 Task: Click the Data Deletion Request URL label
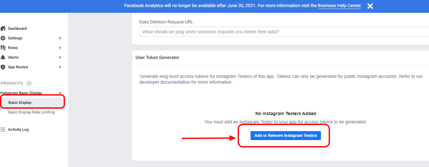pos(166,22)
